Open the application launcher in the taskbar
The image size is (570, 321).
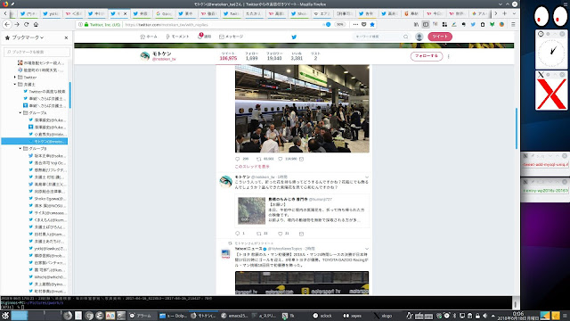[5, 316]
